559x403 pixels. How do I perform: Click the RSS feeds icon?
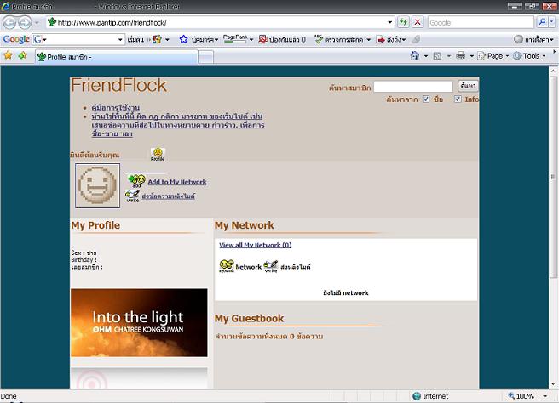(437, 56)
